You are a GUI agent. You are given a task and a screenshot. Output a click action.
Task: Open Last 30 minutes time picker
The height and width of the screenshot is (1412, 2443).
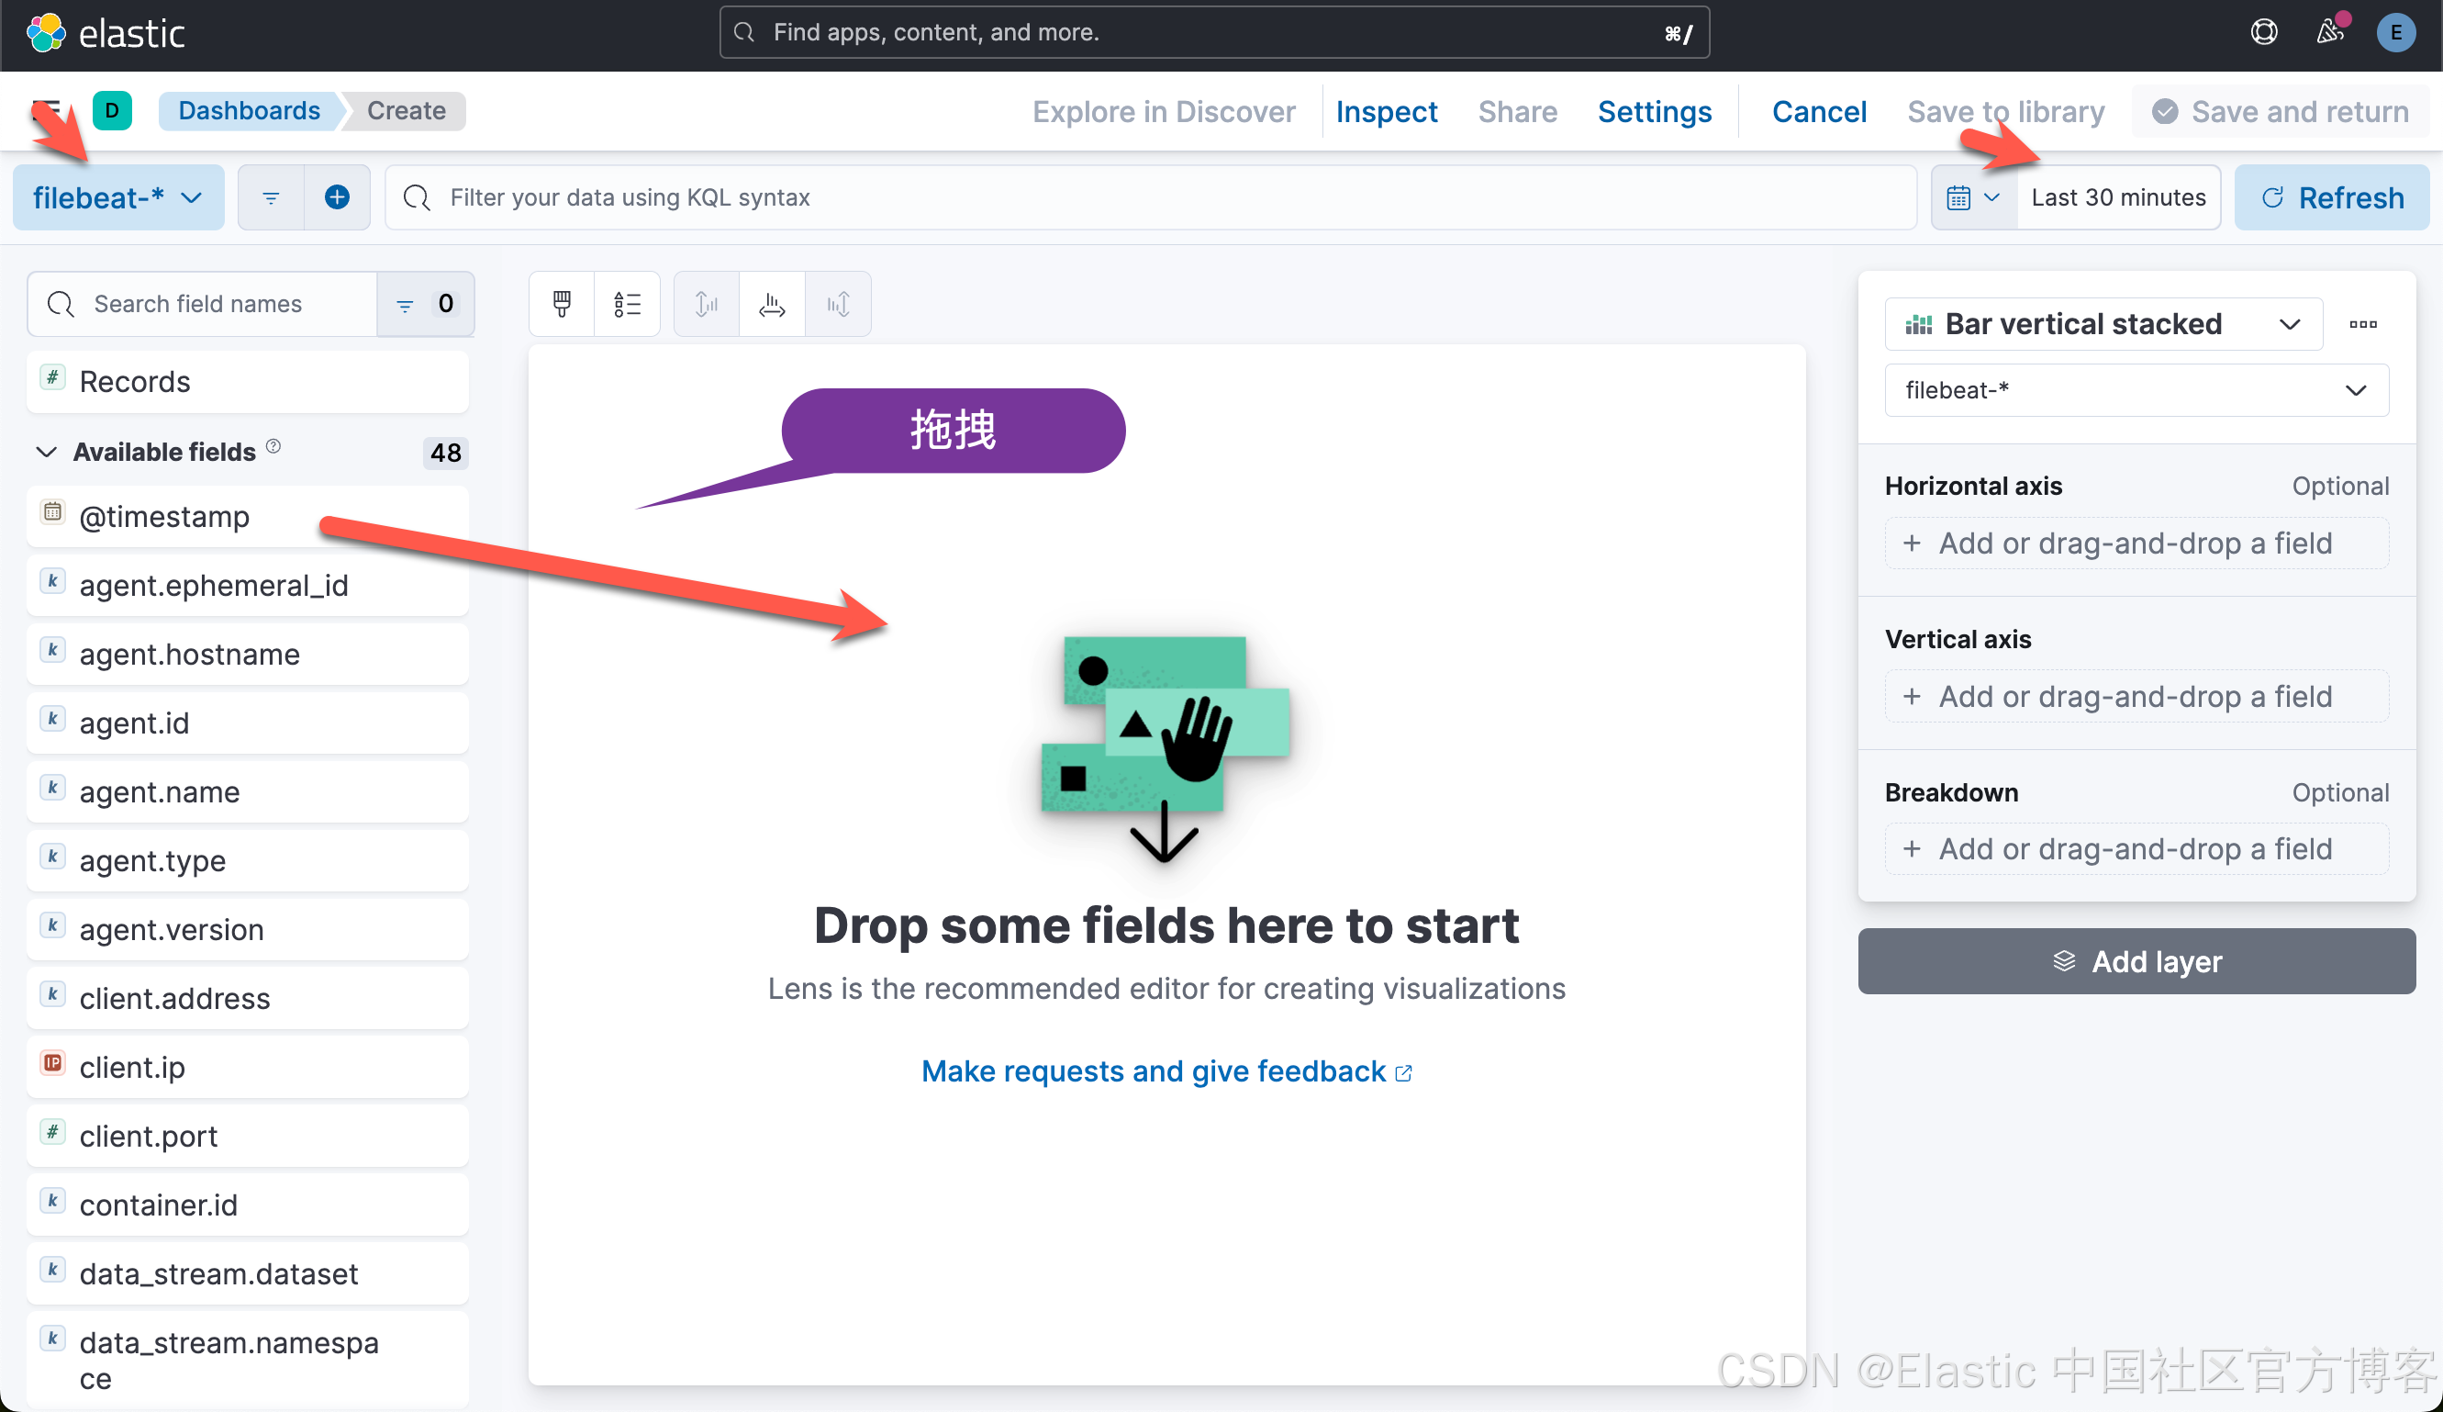pyautogui.click(x=2118, y=196)
